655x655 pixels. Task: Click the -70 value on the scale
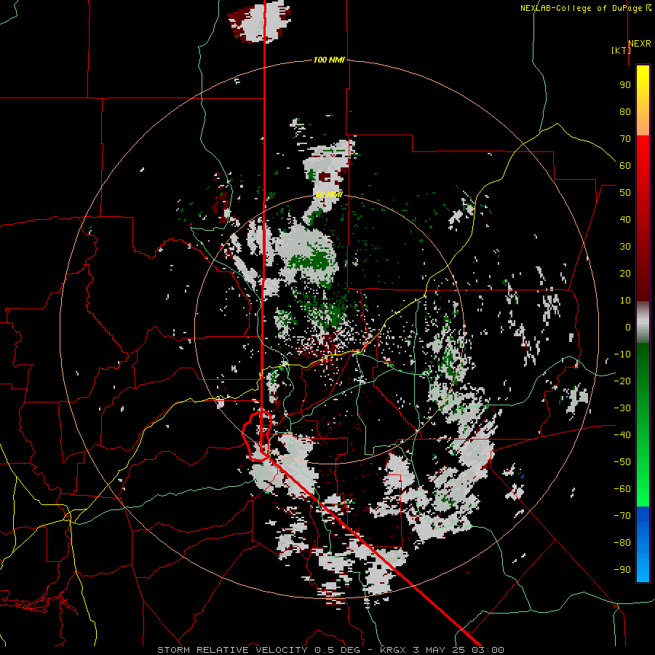coord(622,516)
